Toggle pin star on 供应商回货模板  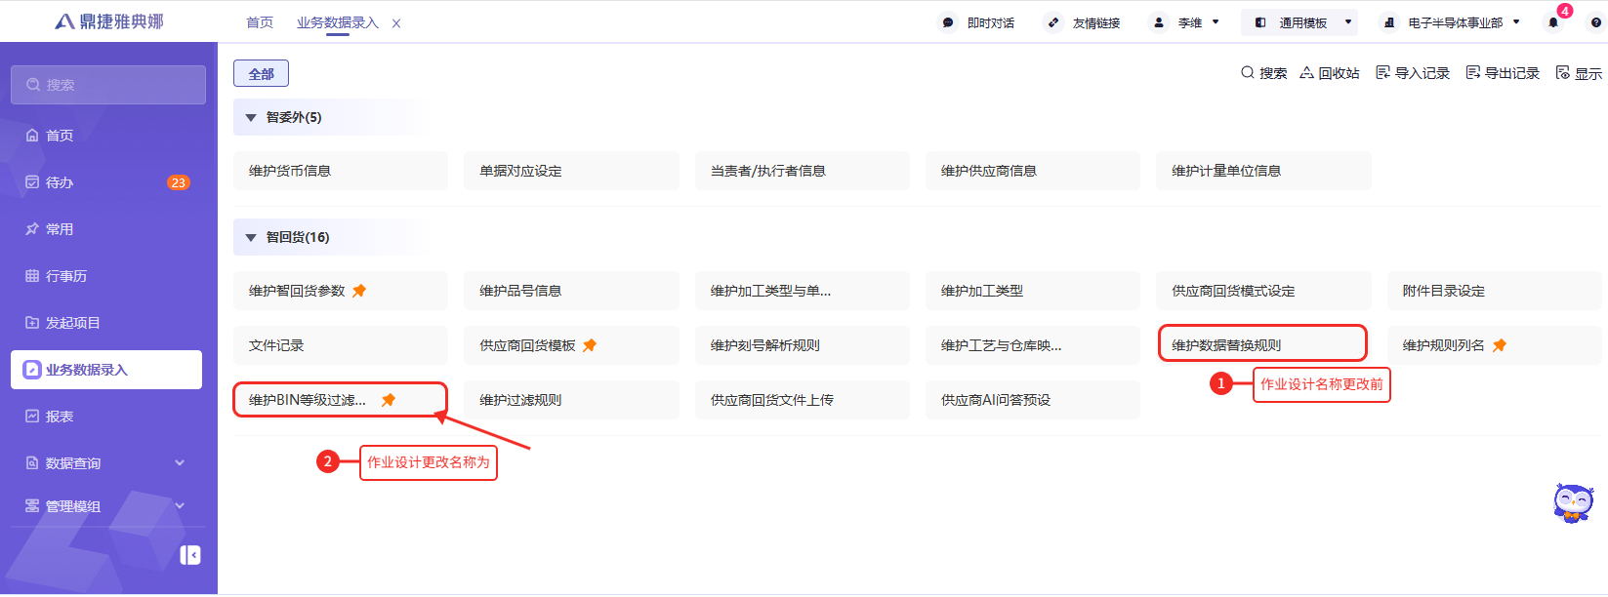tap(590, 345)
